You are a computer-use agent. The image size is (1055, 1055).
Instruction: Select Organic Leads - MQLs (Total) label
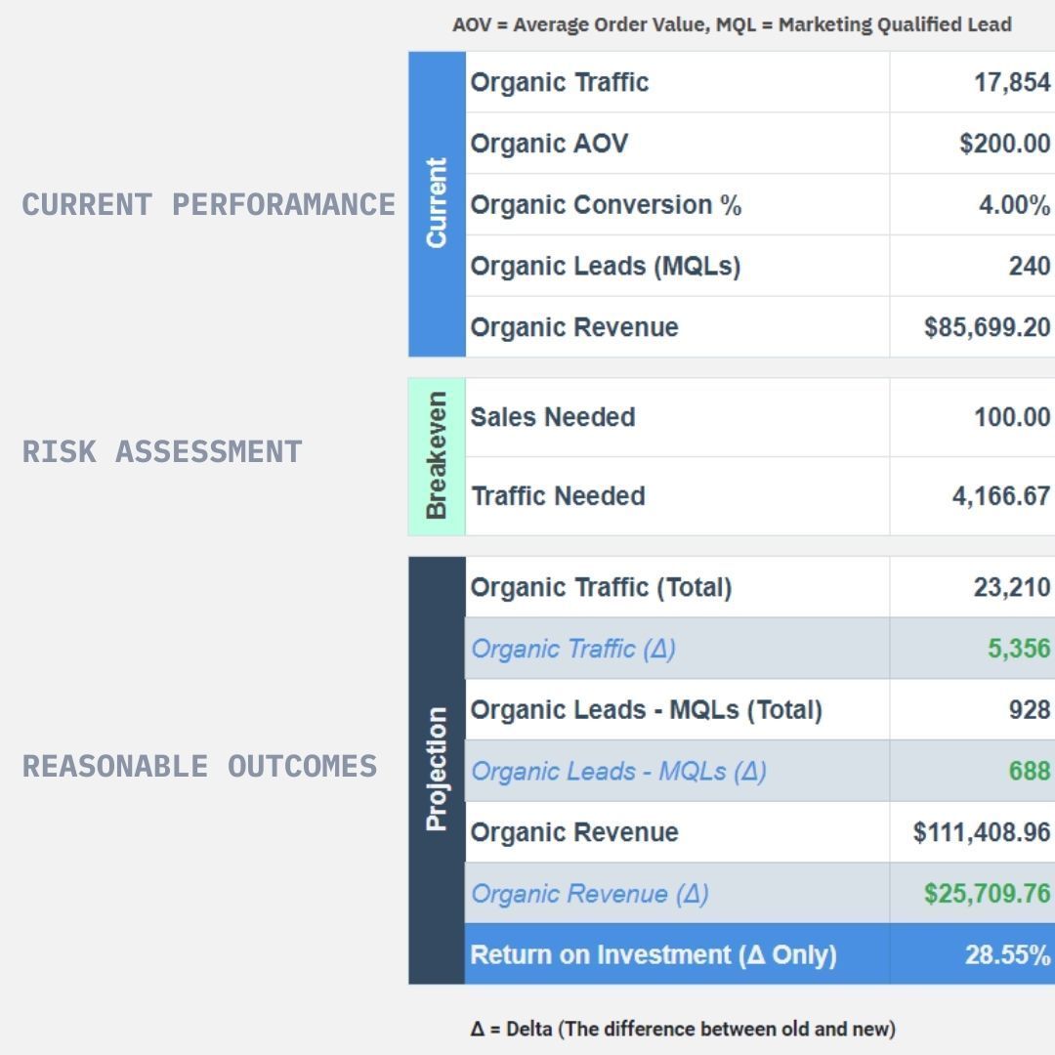tap(646, 710)
